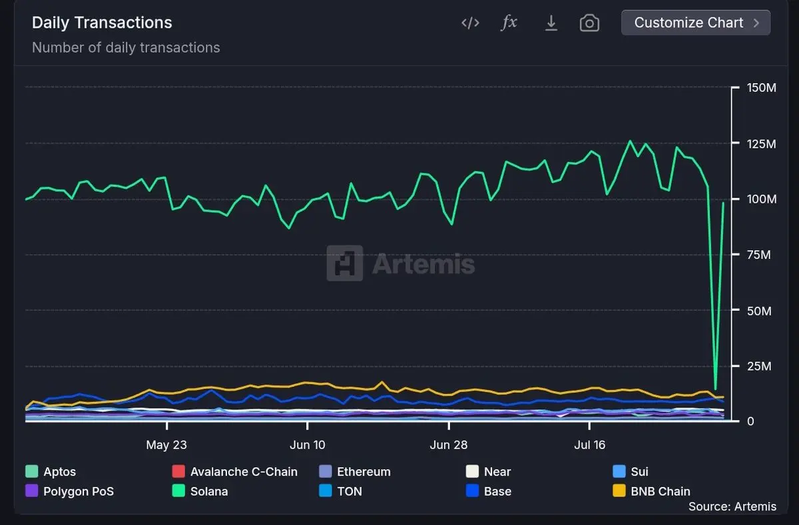799x525 pixels.
Task: Click the 'Source: Artemis' credit
Action: click(x=732, y=506)
